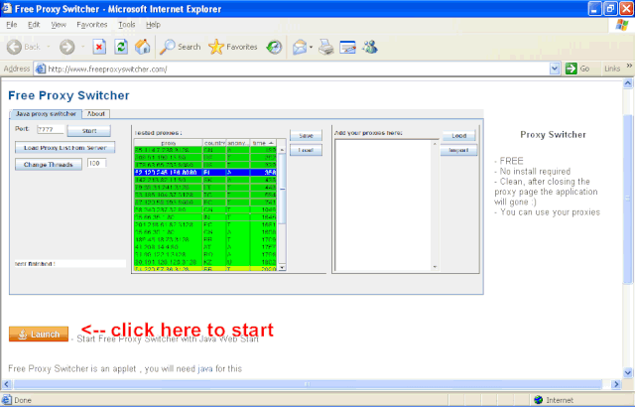
Task: Click the start button next to Port
Action: 89,131
